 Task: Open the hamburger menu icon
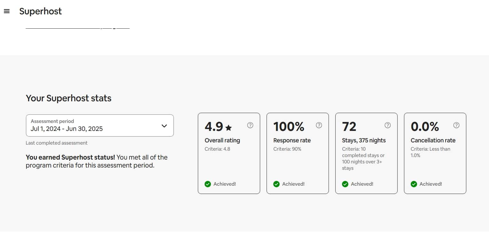tap(7, 11)
